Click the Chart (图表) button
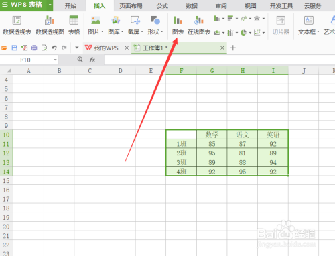335x256 pixels. click(178, 25)
